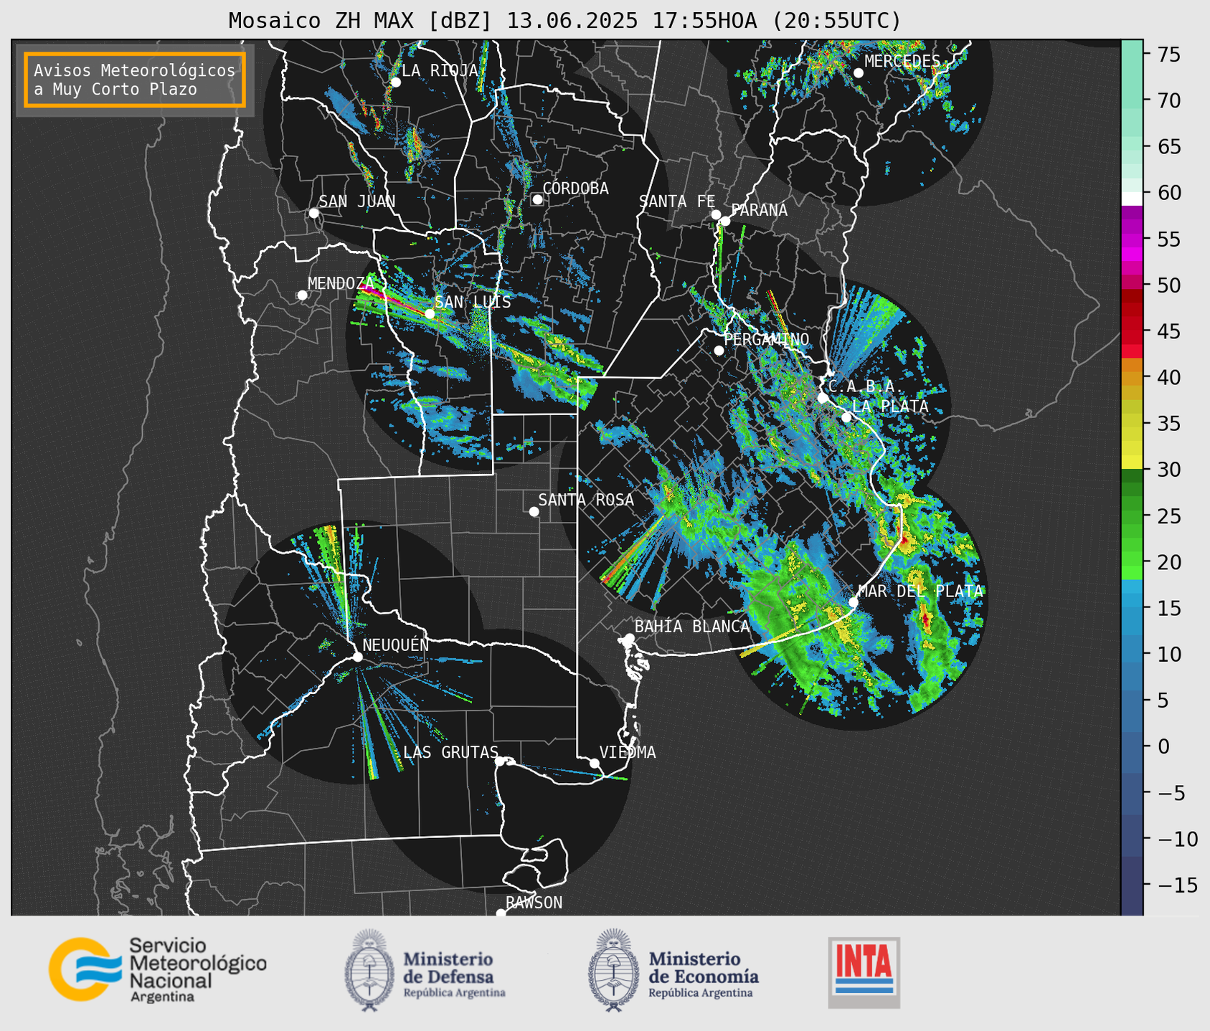Click the Ministerio de Economía emblem
1210x1031 pixels.
pos(614,970)
